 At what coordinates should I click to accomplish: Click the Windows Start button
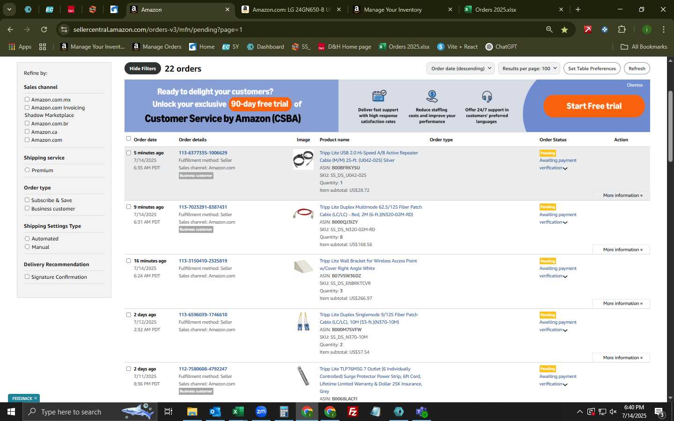[11, 412]
